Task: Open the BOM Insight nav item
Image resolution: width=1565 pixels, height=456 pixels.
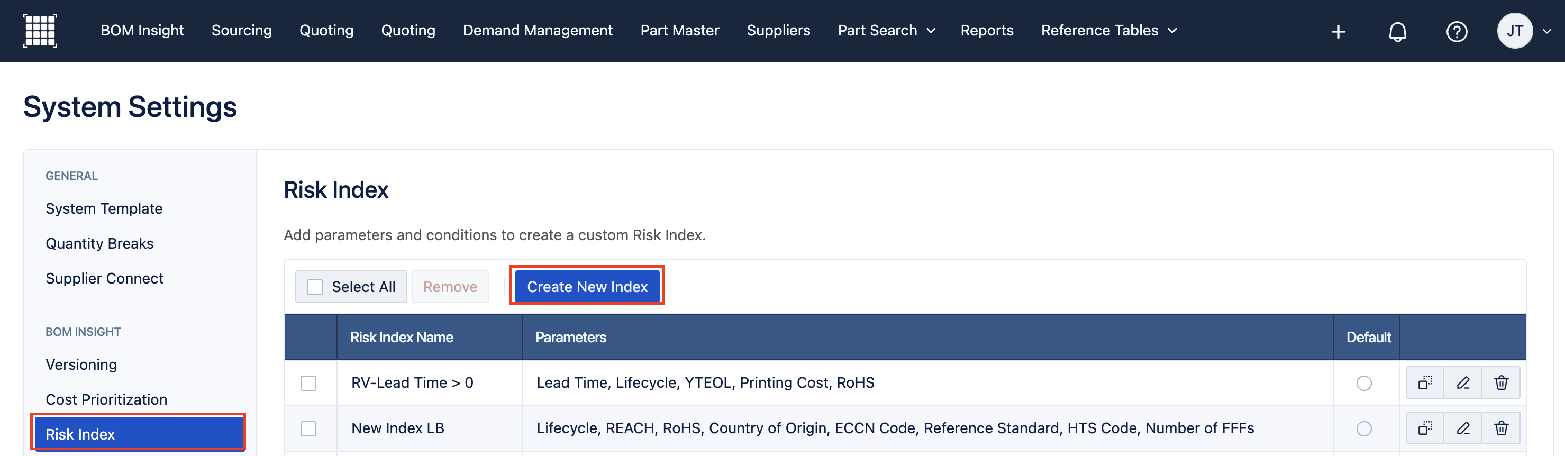Action: coord(142,30)
